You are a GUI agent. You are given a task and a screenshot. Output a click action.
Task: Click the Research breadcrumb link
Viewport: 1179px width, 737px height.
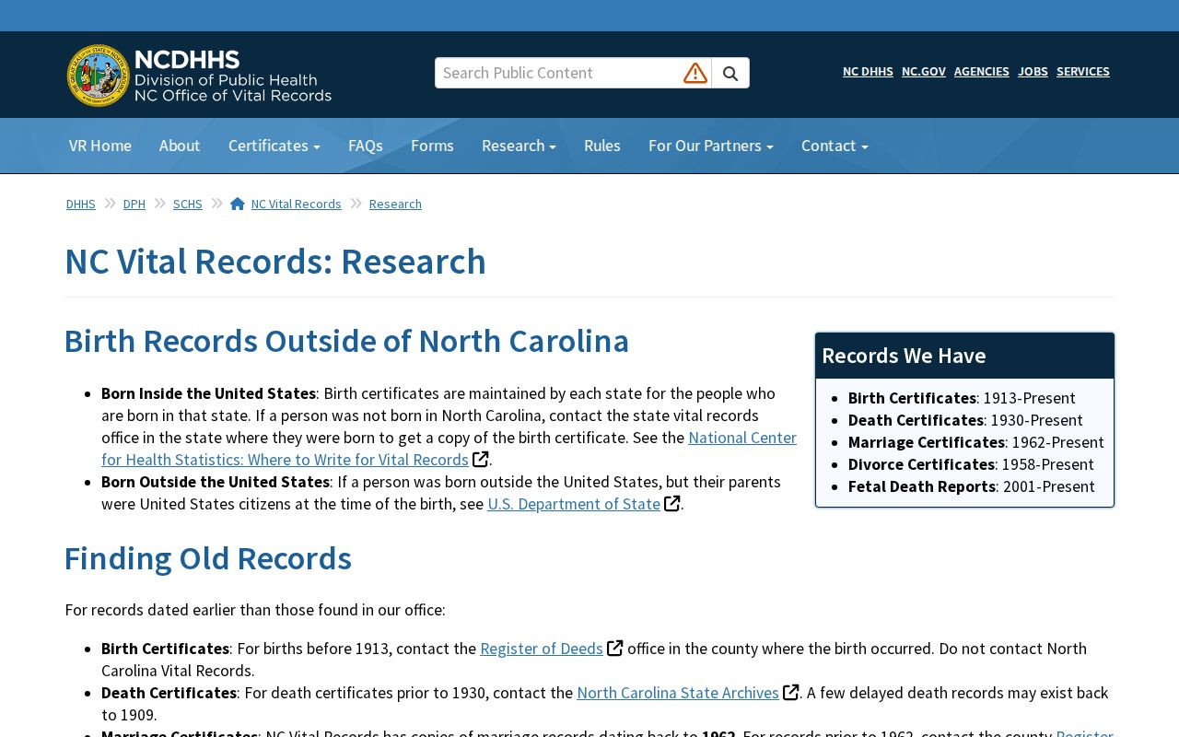coord(395,204)
